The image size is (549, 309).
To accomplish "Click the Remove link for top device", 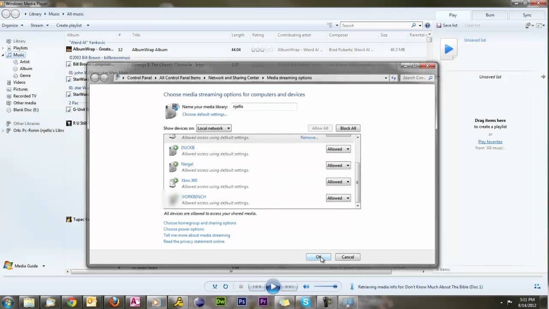I will tap(309, 137).
